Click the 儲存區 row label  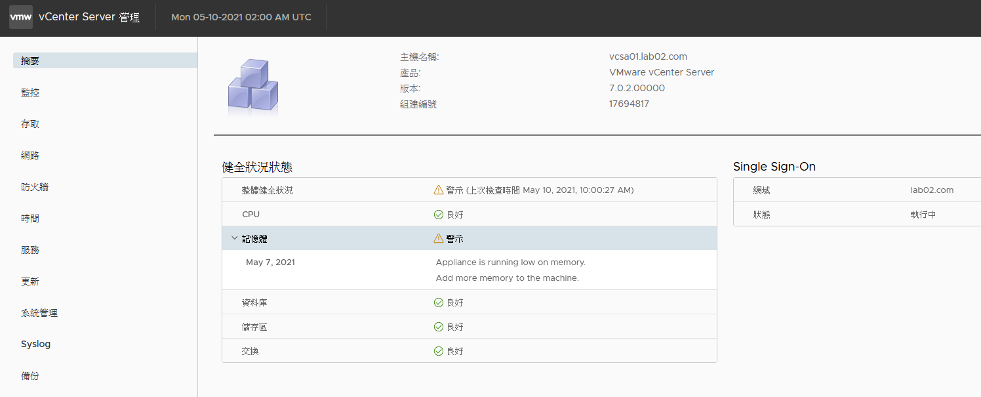click(254, 327)
